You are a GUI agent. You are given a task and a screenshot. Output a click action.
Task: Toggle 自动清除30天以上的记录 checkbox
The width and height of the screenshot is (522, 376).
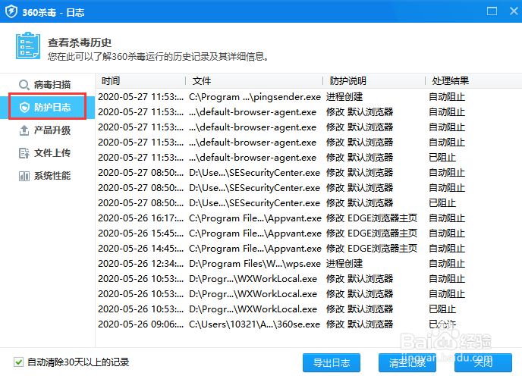(19, 362)
